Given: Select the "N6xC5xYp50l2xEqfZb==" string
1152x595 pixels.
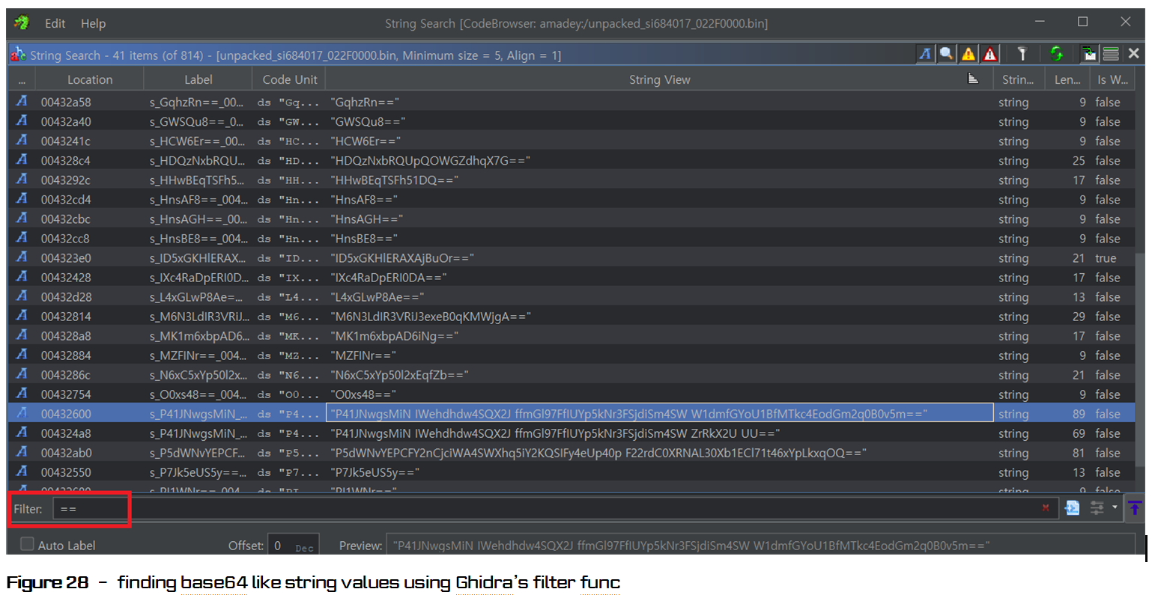Looking at the screenshot, I should click(399, 375).
